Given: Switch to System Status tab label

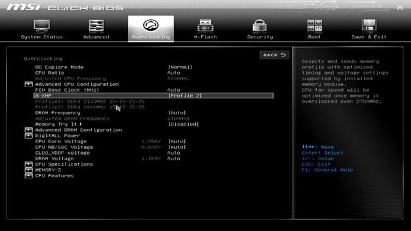Looking at the screenshot, I should 42,37.
